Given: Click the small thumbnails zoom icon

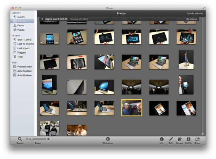Looking at the screenshot, I should [x=27, y=139].
